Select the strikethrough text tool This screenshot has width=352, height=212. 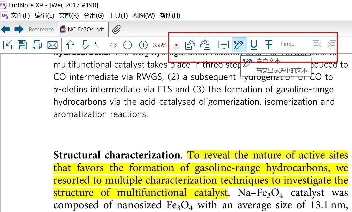(269, 45)
